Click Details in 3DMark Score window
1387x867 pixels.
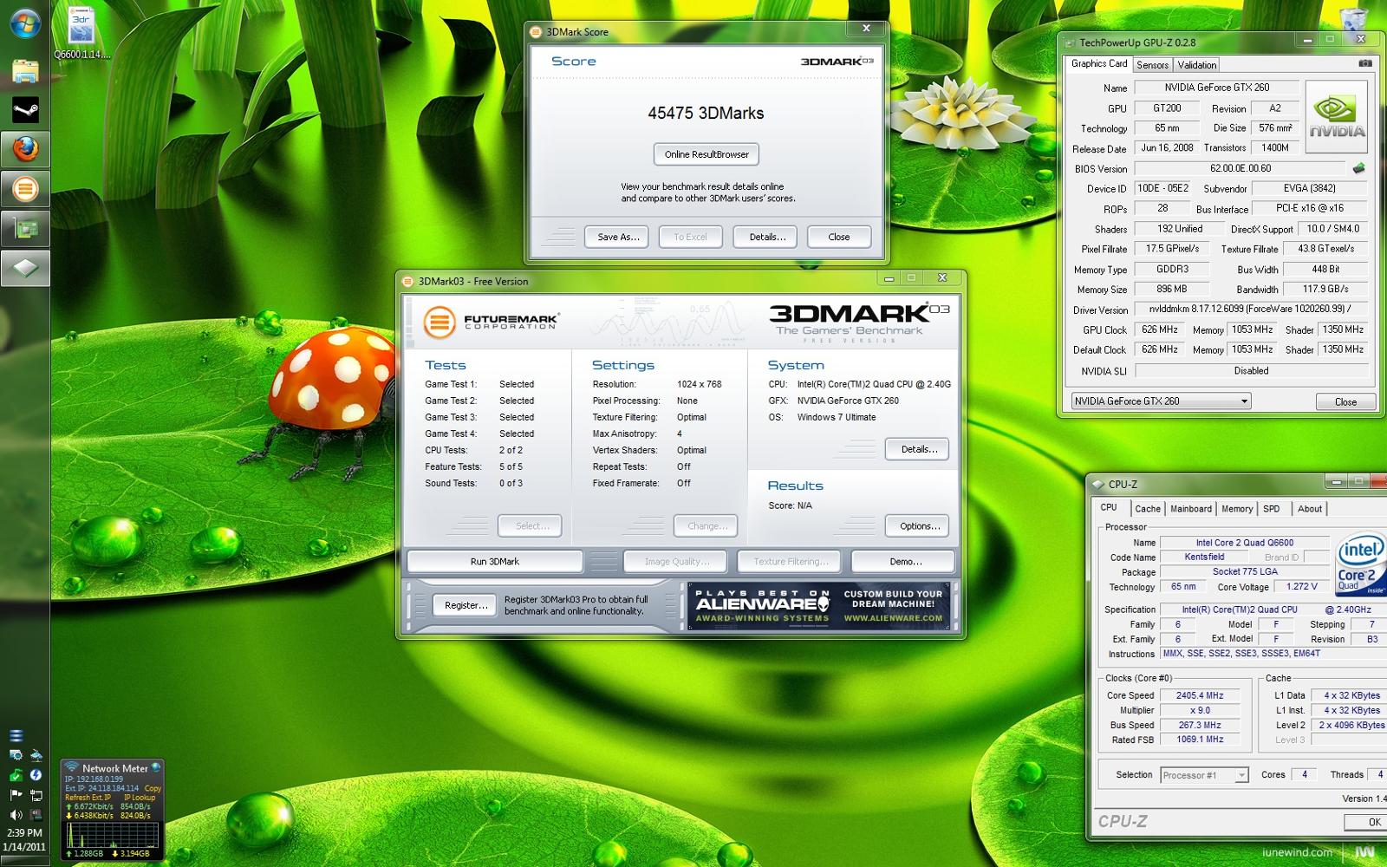point(765,237)
